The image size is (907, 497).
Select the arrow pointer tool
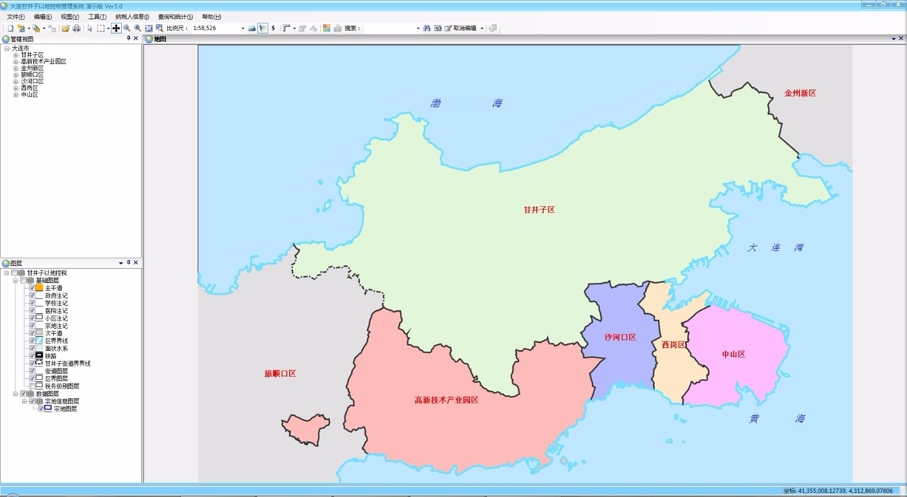point(90,28)
